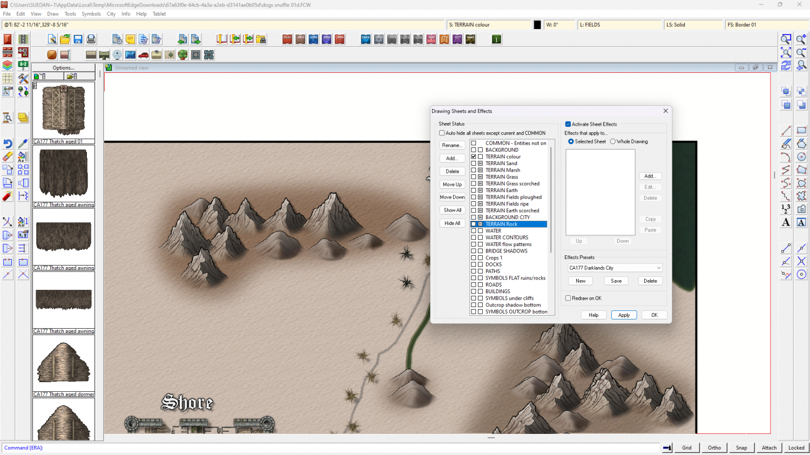Click the eraser icon in left toolbar
Image resolution: width=810 pixels, height=455 pixels.
click(8, 157)
